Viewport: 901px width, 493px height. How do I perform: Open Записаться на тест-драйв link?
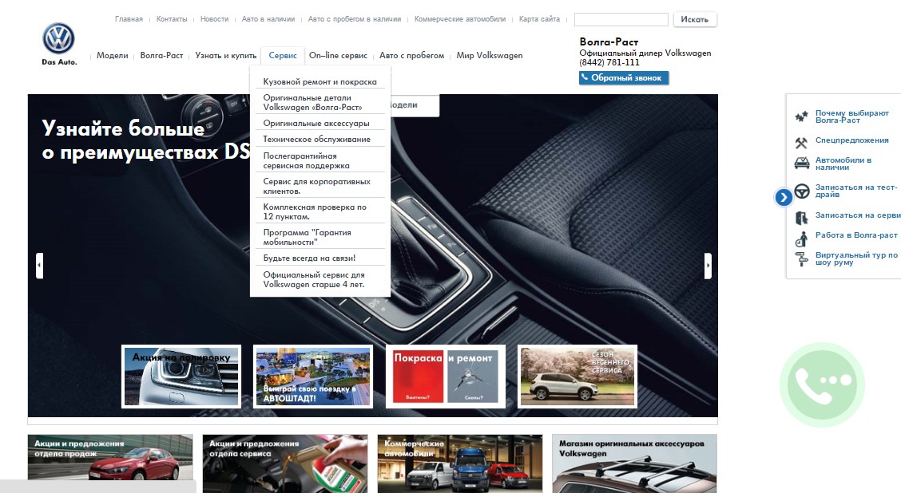(856, 191)
